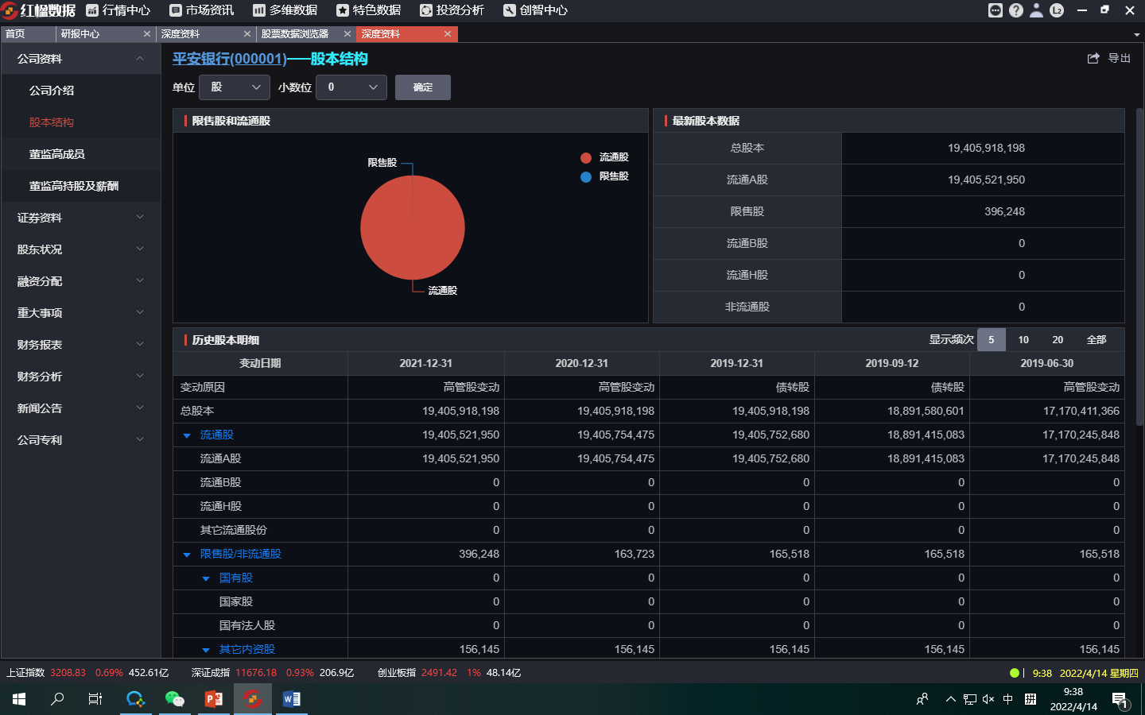Switch to the 首页 tab
The width and height of the screenshot is (1145, 715).
[16, 34]
